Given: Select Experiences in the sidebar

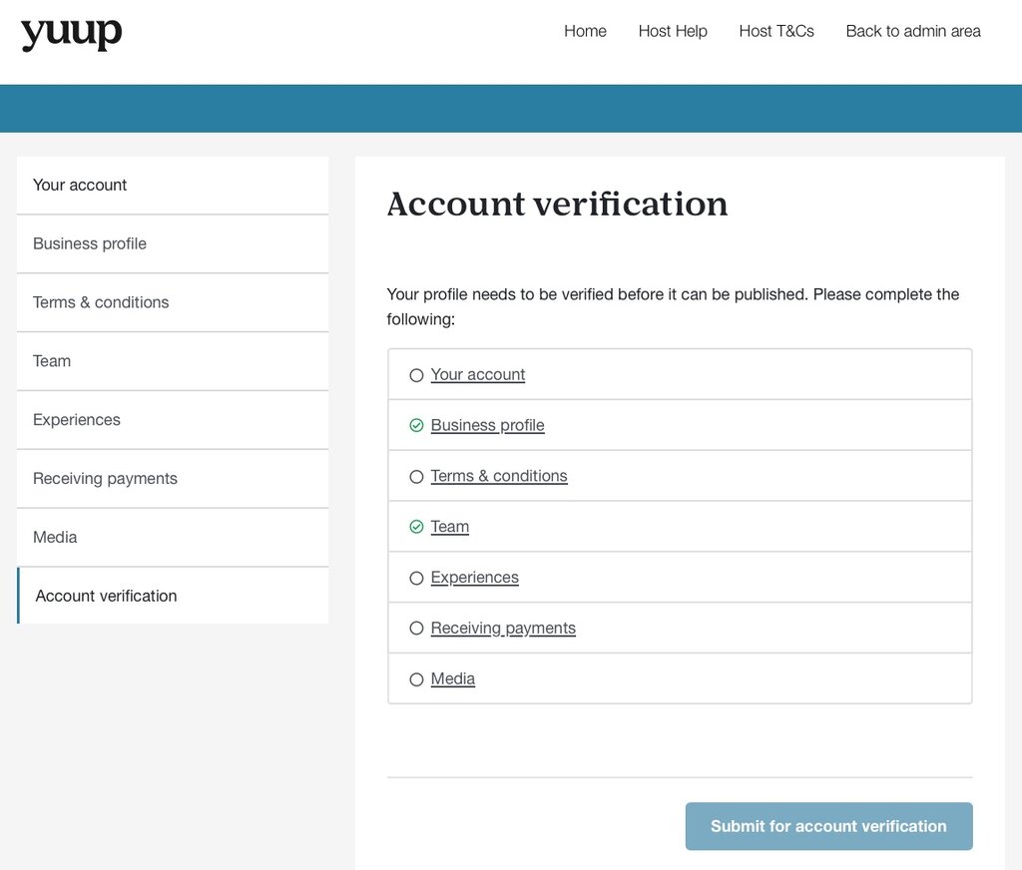Looking at the screenshot, I should 173,420.
